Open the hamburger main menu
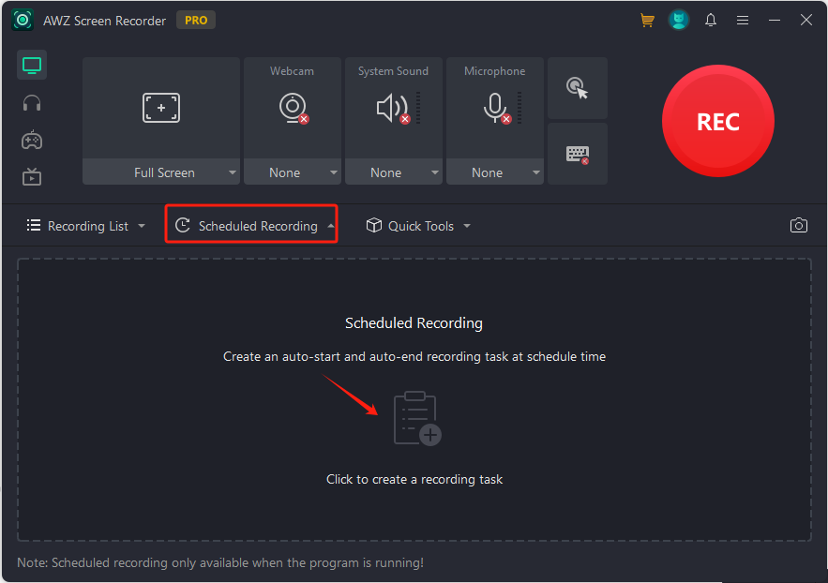This screenshot has width=828, height=583. (x=743, y=20)
